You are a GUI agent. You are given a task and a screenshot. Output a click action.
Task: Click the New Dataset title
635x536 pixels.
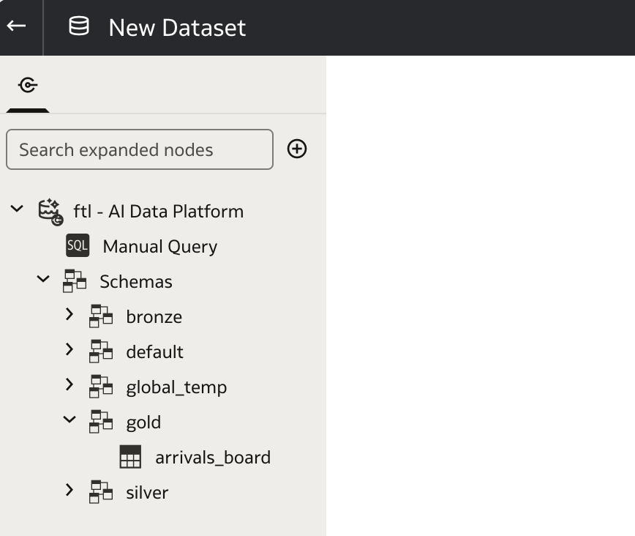tap(177, 28)
